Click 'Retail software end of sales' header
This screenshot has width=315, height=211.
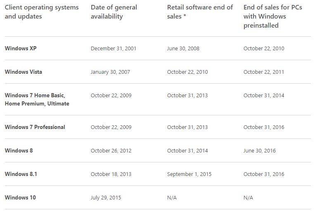[200, 12]
